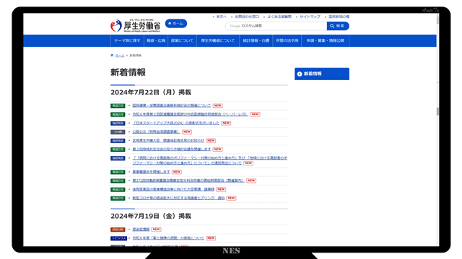Click the blue 報道発表 badge on 日本スタートアップ大賞 row
The height and width of the screenshot is (259, 462).
[118, 123]
